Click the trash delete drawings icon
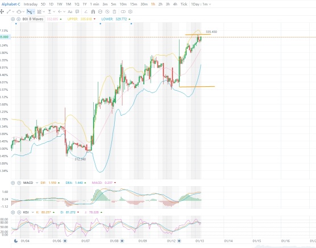316x248 pixels. point(114,12)
